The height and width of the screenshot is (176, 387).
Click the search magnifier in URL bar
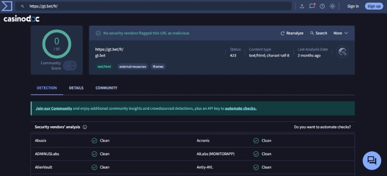tap(22, 6)
